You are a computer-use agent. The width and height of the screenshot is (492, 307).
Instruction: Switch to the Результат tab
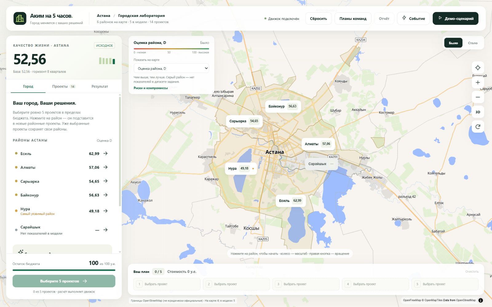pyautogui.click(x=100, y=87)
